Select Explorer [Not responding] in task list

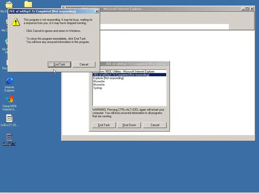[x=129, y=78]
